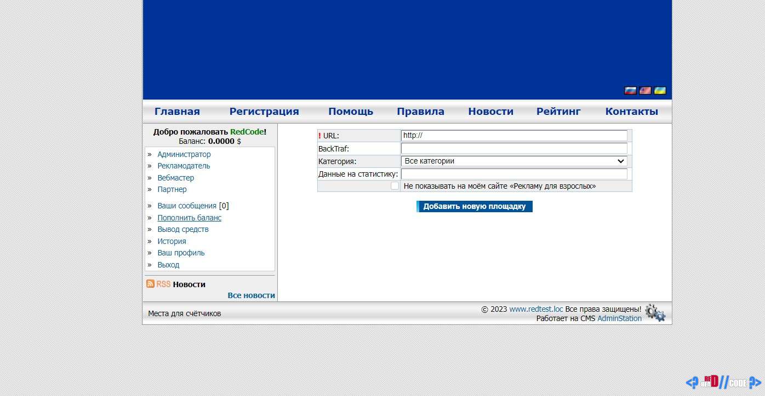Viewport: 765px width, 396px height.
Task: Click the Выход logout link
Action: (x=168, y=265)
